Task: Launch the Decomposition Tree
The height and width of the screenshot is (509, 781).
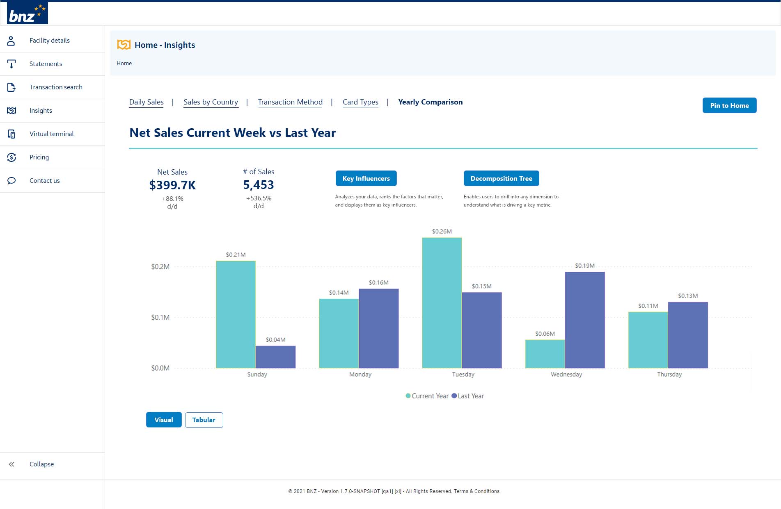Action: point(502,178)
